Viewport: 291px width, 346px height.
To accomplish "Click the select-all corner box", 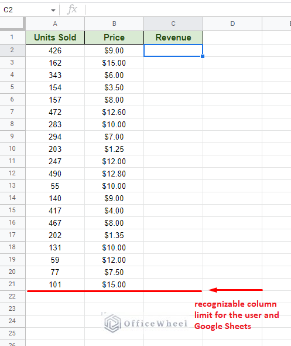I will (x=12, y=23).
